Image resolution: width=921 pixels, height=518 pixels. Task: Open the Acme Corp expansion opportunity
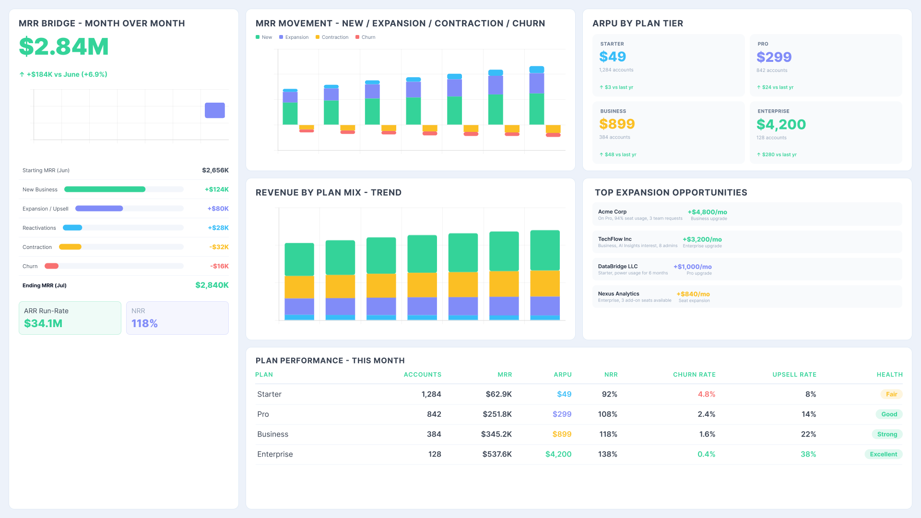point(747,214)
